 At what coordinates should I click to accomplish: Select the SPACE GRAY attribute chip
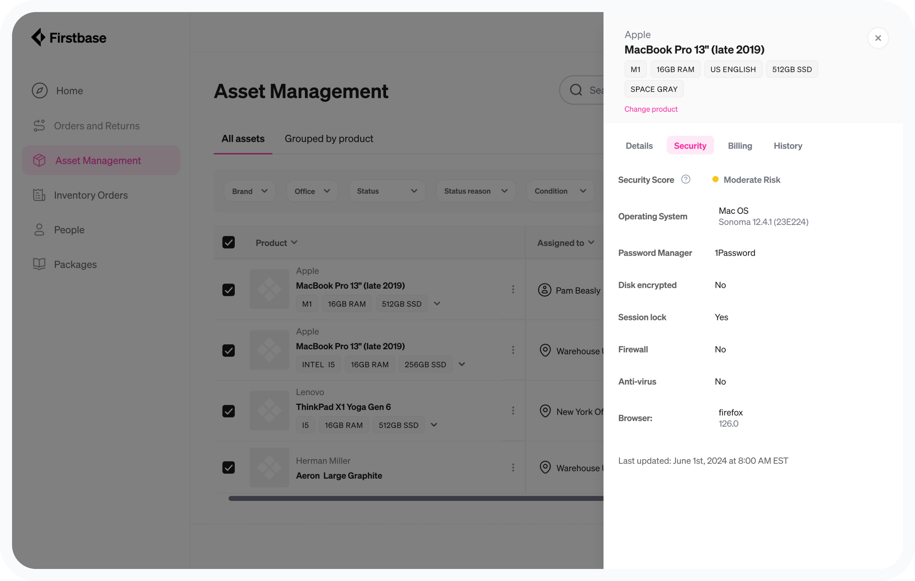point(654,89)
